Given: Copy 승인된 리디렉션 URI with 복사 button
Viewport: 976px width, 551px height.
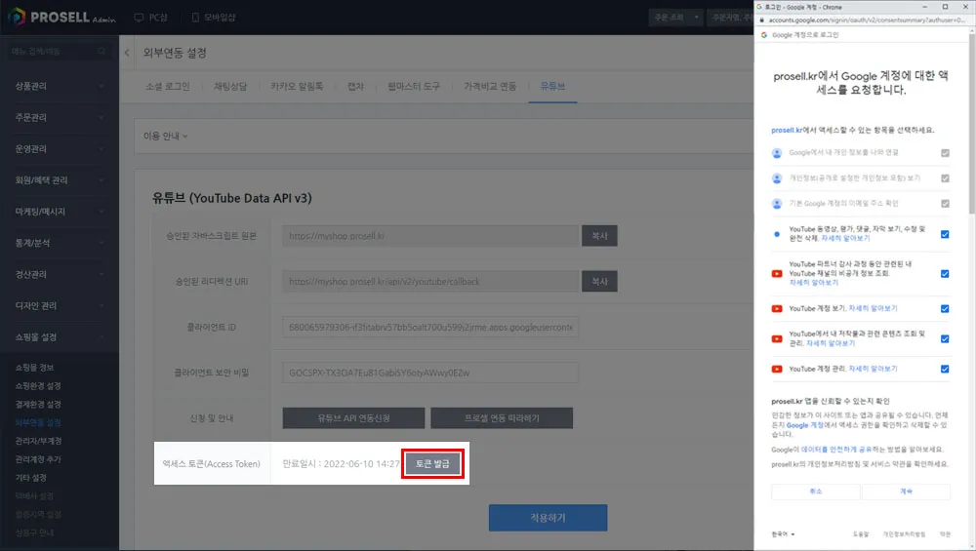Looking at the screenshot, I should point(599,281).
